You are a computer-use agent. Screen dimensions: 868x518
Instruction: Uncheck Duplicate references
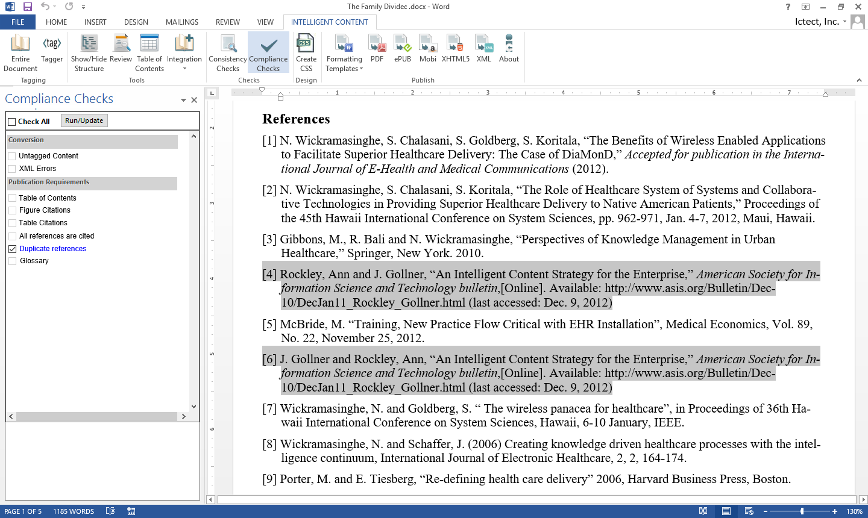[x=12, y=249]
